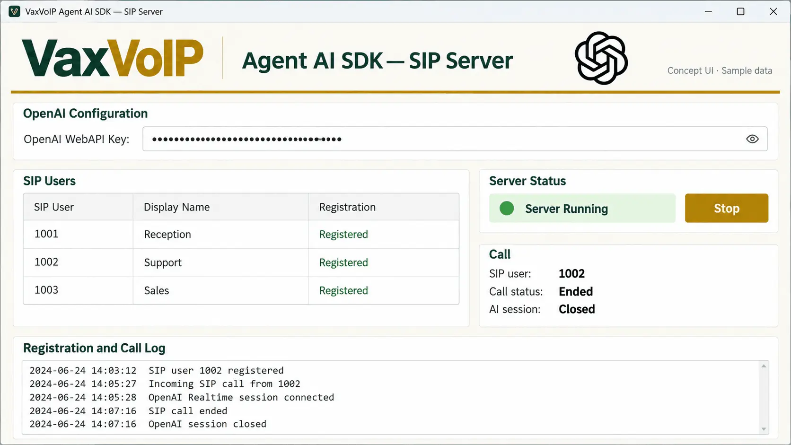Click the Call panel SIP user value 1002

click(x=571, y=273)
